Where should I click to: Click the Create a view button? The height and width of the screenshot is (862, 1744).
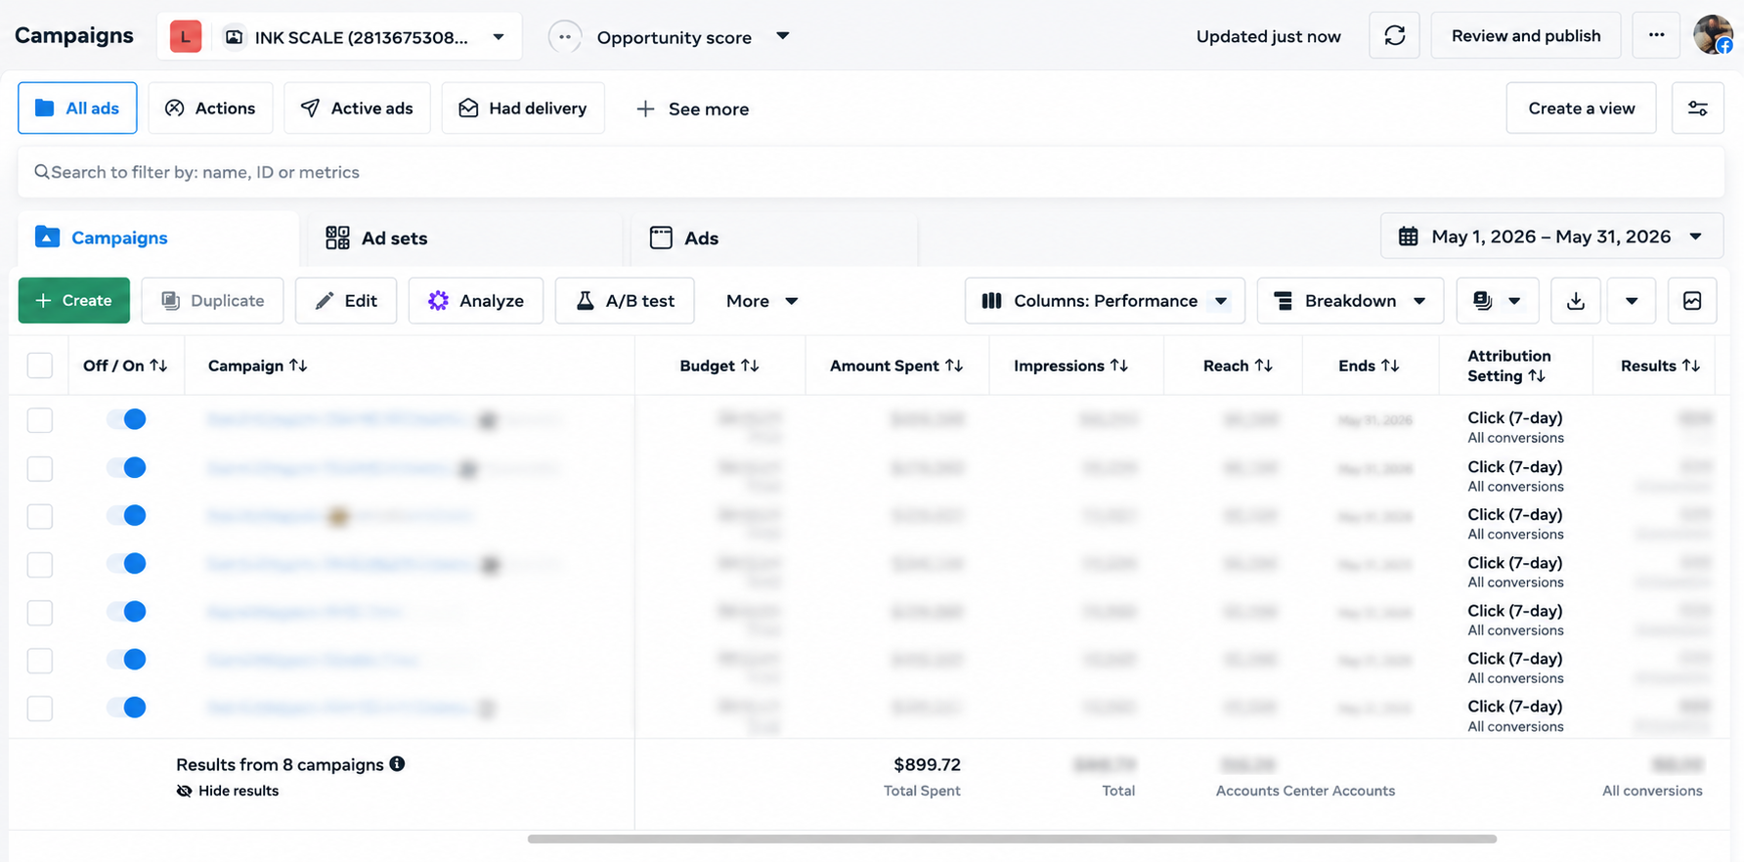pos(1581,108)
